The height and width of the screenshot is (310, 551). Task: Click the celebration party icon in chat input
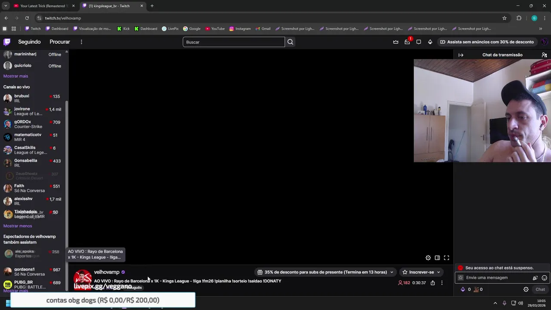tap(536, 278)
